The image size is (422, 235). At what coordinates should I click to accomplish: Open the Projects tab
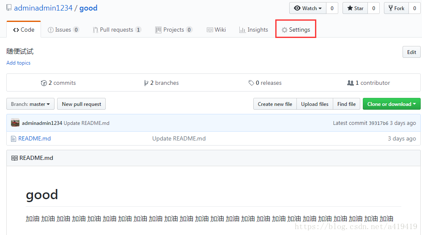174,30
